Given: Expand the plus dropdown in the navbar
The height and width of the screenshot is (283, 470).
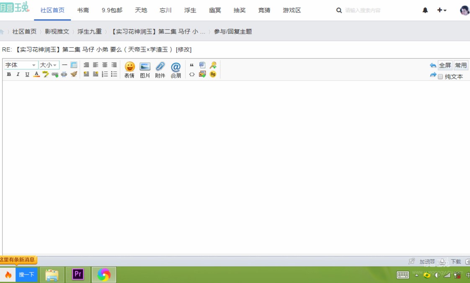Looking at the screenshot, I should (x=442, y=10).
